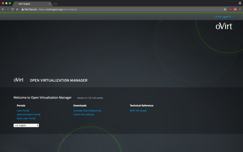Click the OPEN VIRTUALIZATION MANAGER title text

(58, 80)
